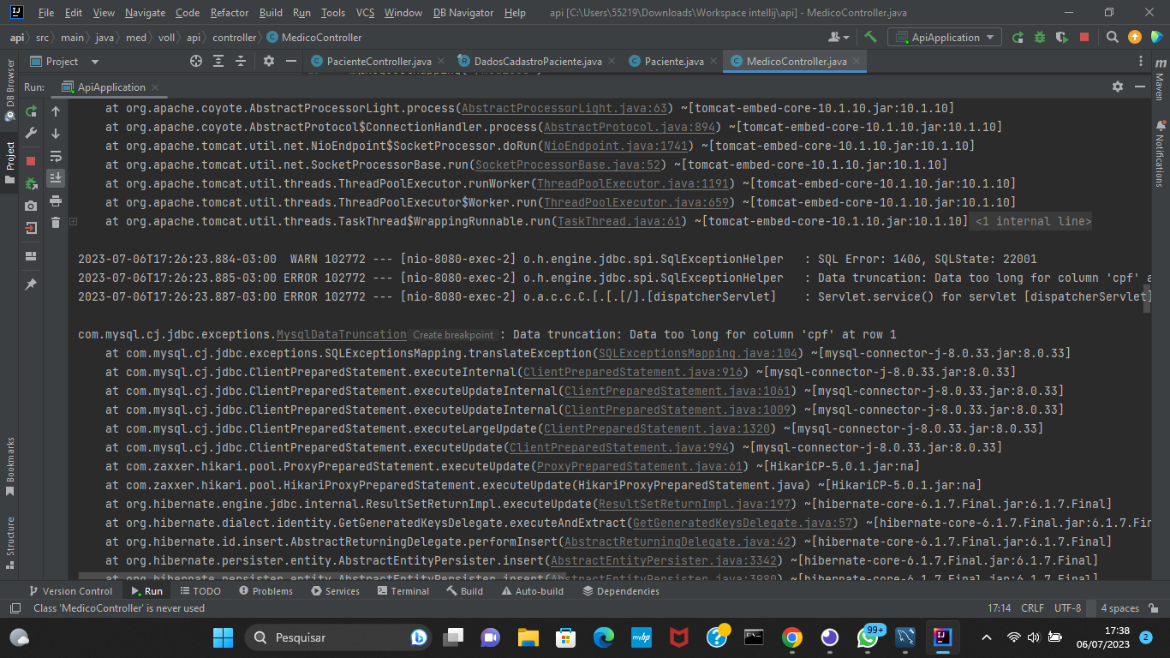Open Version Control tool window

click(x=70, y=591)
